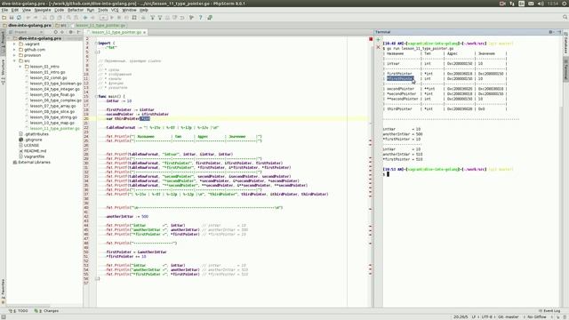The width and height of the screenshot is (569, 320).
Task: Expand the provision folder
Action: pos(14,55)
